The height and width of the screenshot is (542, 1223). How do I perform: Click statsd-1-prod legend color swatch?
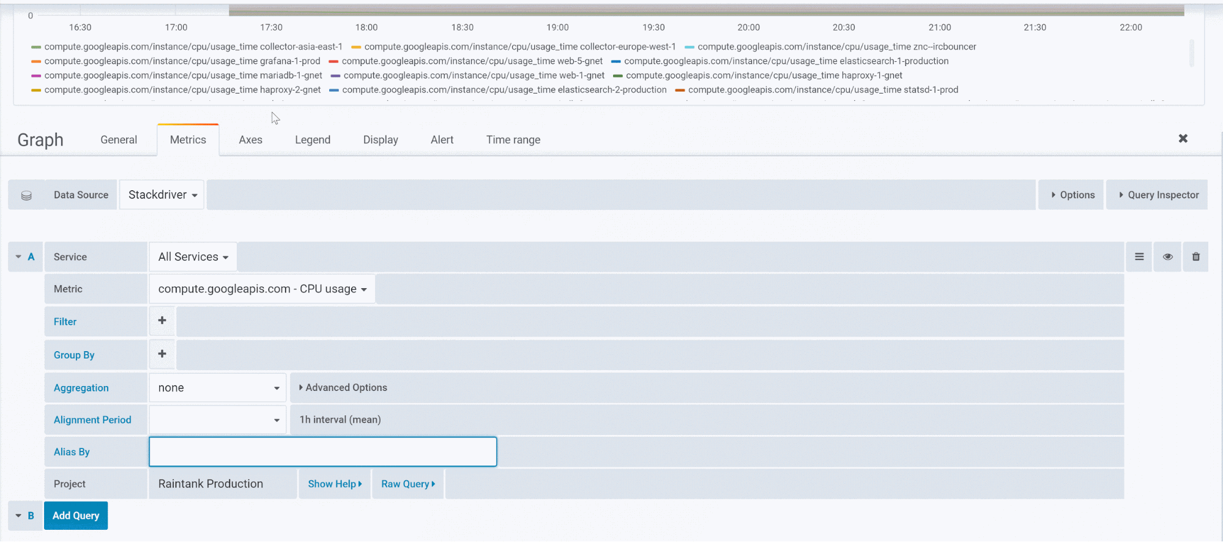point(680,90)
